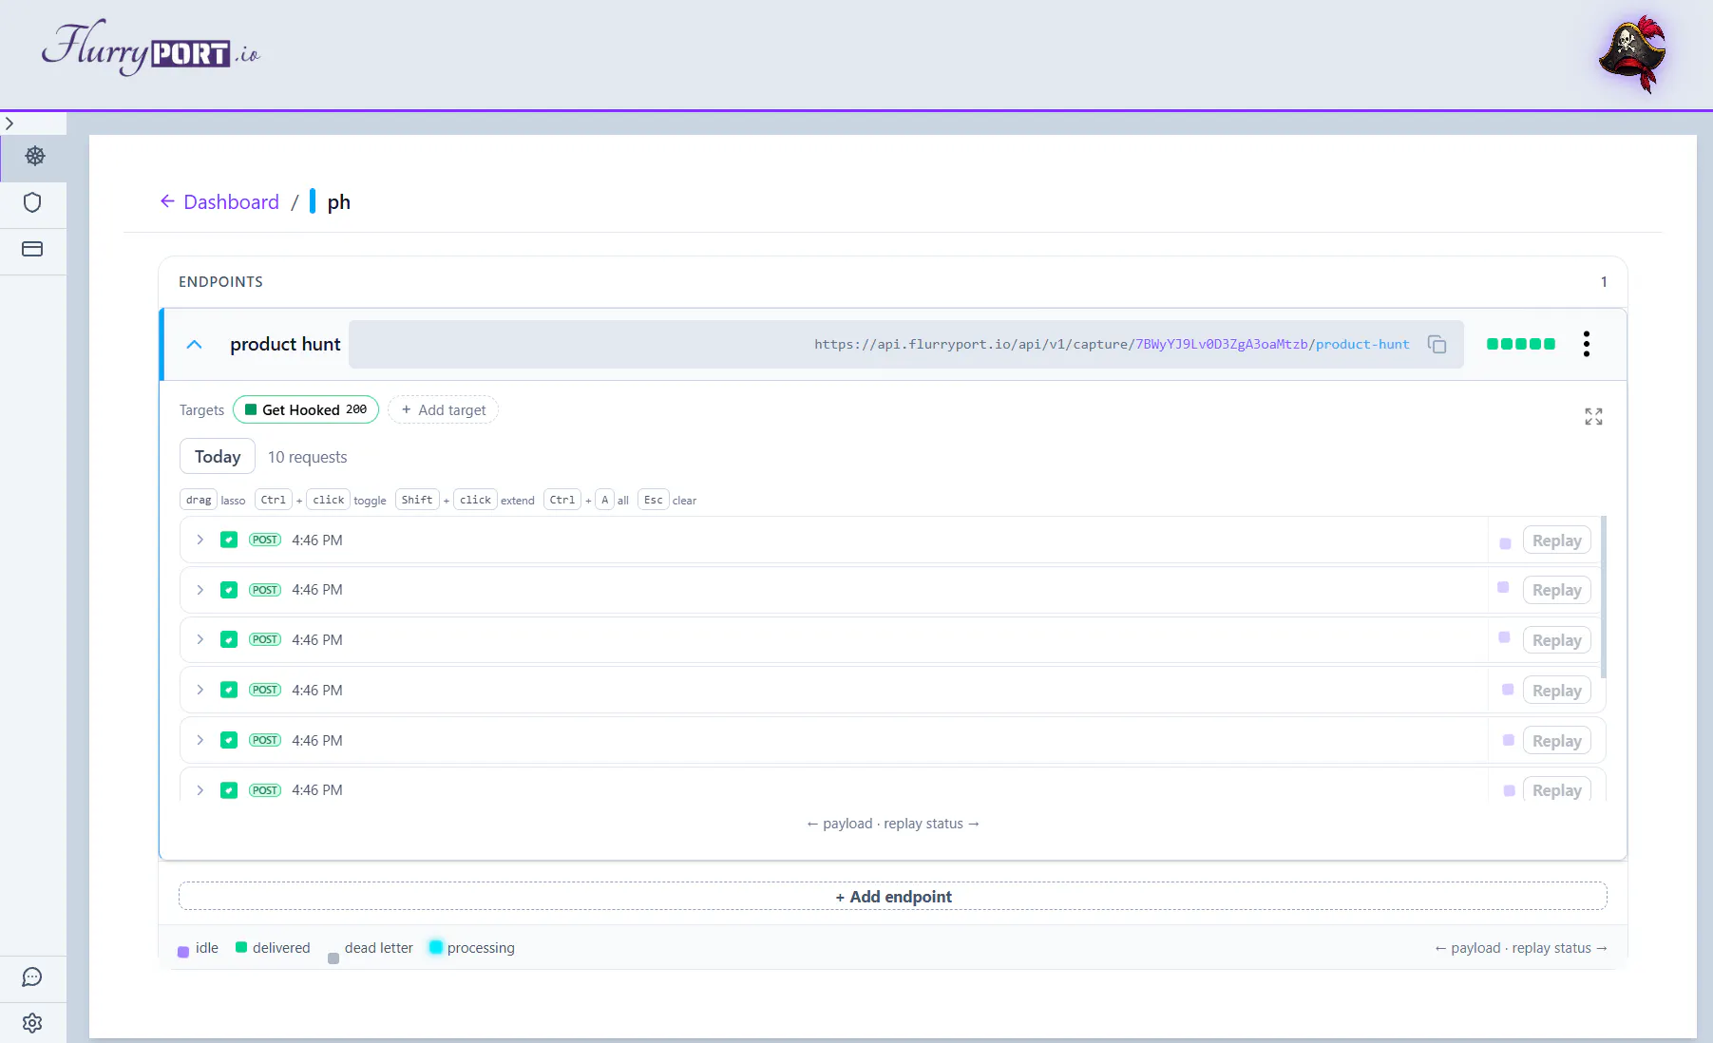
Task: Replay the first request
Action: [1556, 540]
